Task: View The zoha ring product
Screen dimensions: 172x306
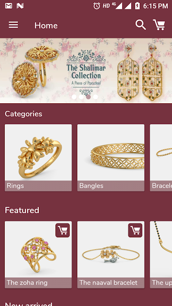Action: tap(38, 254)
